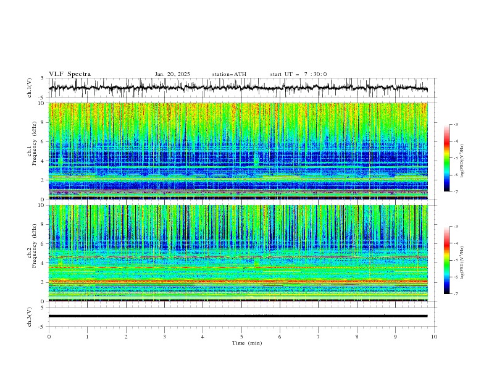The width and height of the screenshot is (489, 378).
Task: Click tick label "6" on the Time axis
Action: 280,337
